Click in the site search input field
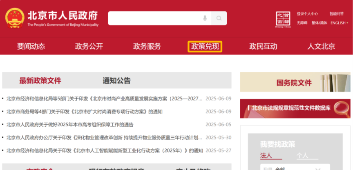 point(154,18)
